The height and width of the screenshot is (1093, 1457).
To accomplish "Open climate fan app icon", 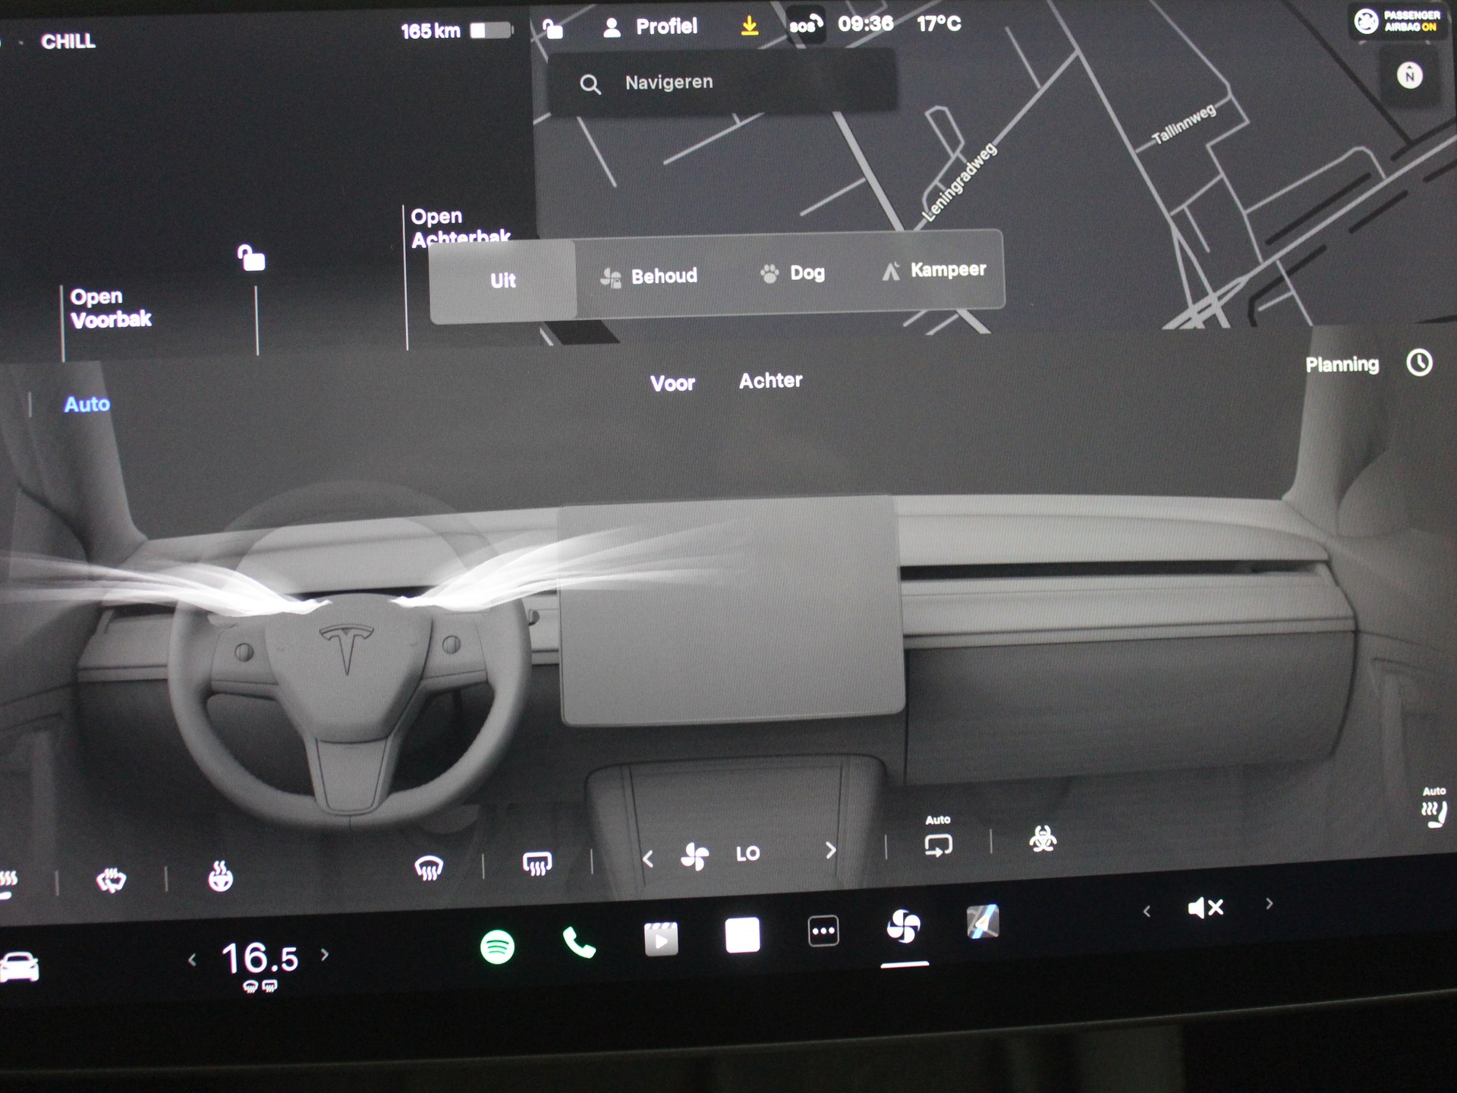I will pos(903,927).
